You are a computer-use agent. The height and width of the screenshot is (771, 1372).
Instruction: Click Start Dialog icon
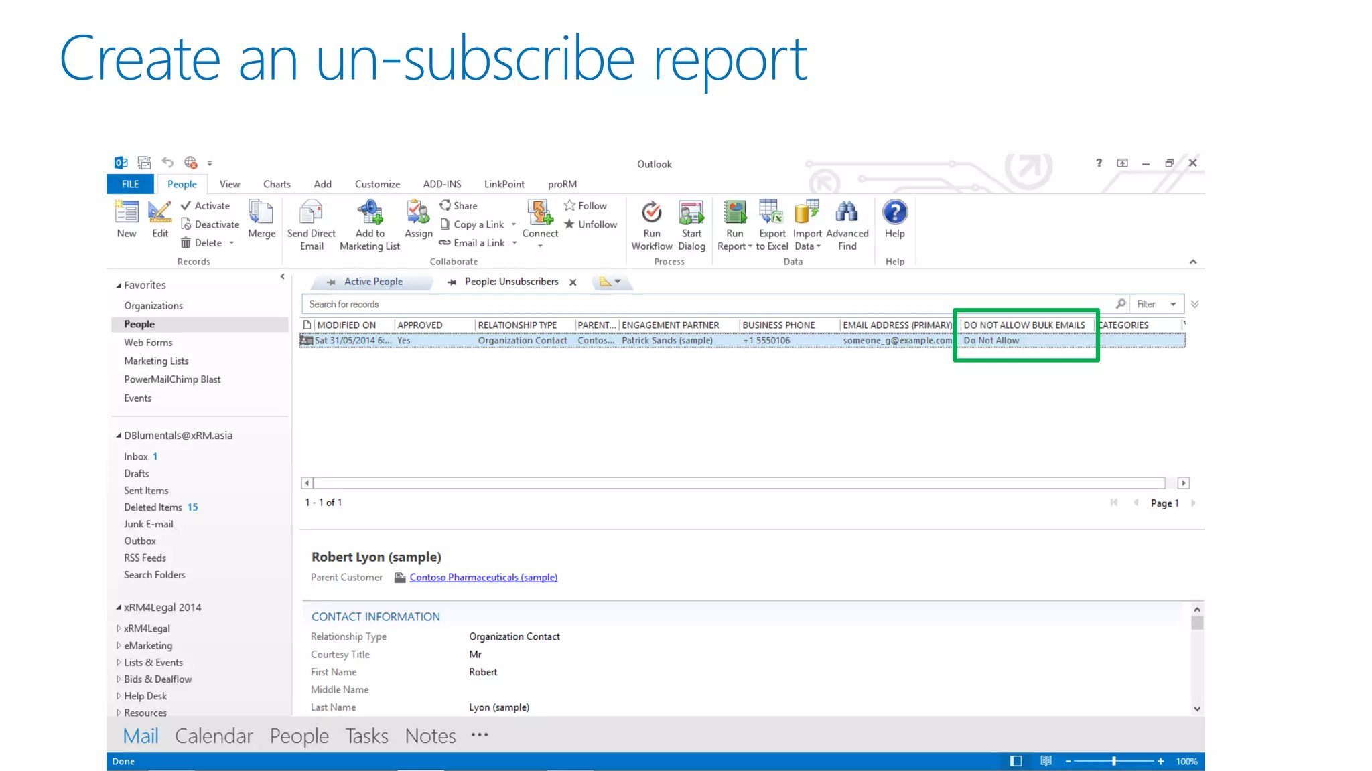(x=691, y=212)
